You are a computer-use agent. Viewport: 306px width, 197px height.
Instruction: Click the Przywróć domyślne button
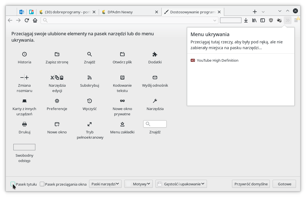pyautogui.click(x=251, y=184)
